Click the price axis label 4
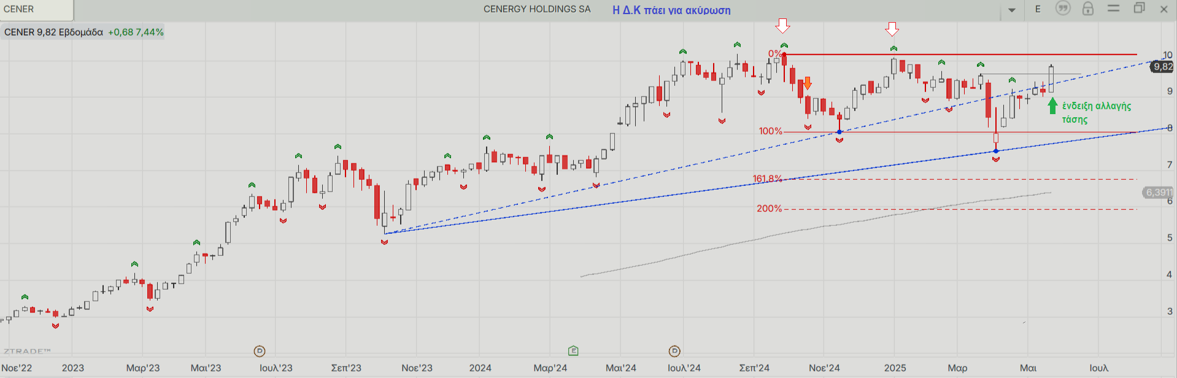This screenshot has height=378, width=1177. tap(1170, 274)
